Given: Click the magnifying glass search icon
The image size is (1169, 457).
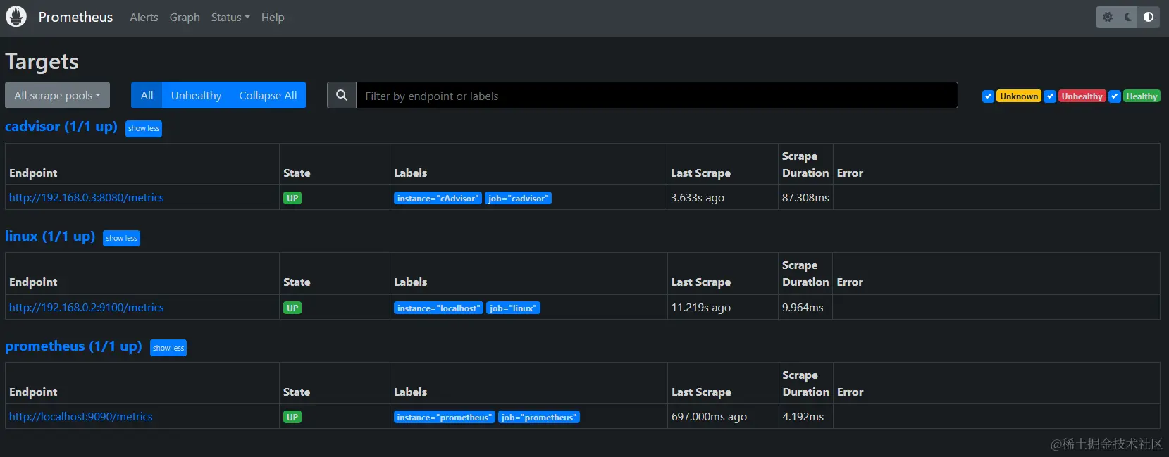Looking at the screenshot, I should pyautogui.click(x=342, y=96).
